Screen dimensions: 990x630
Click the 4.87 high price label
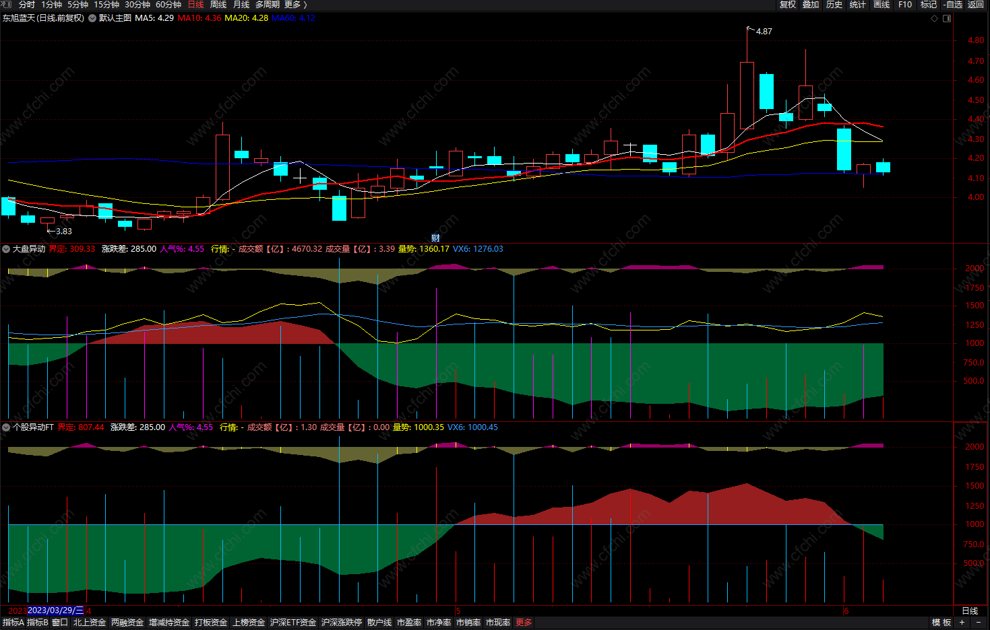(764, 32)
